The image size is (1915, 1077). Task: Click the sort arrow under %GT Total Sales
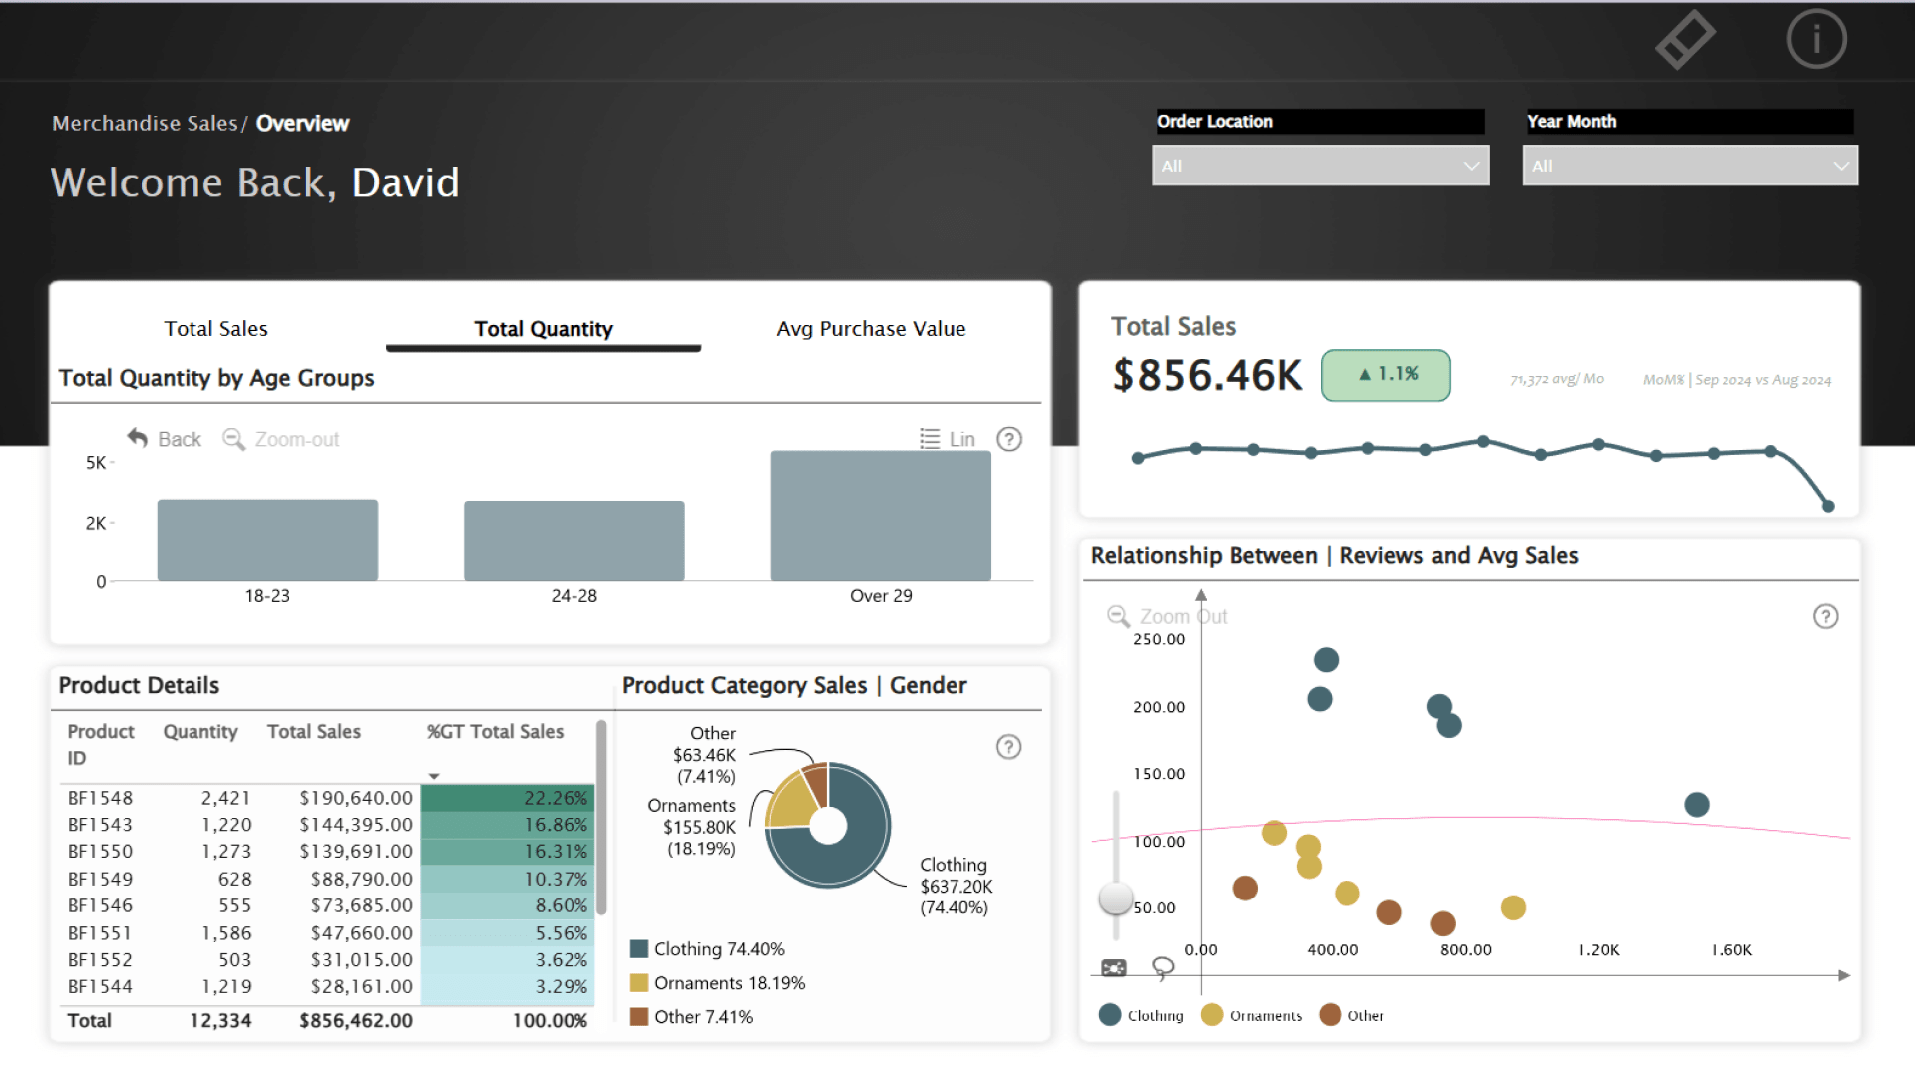(434, 776)
